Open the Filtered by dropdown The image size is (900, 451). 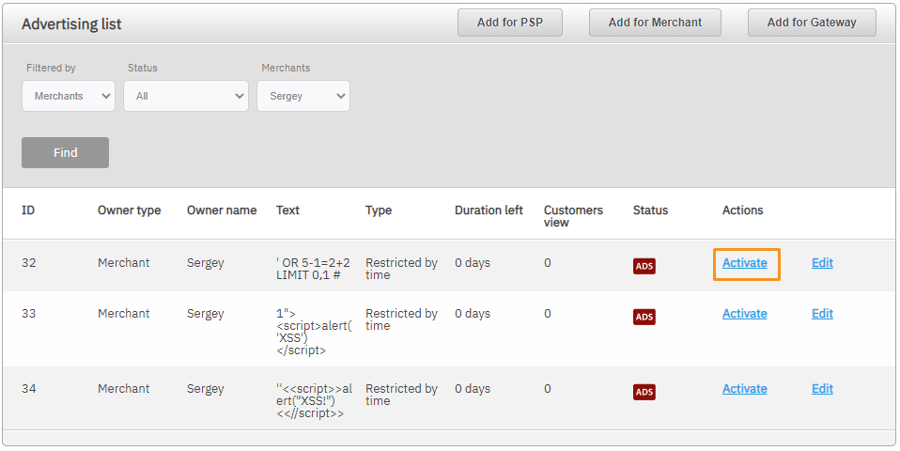tap(69, 96)
